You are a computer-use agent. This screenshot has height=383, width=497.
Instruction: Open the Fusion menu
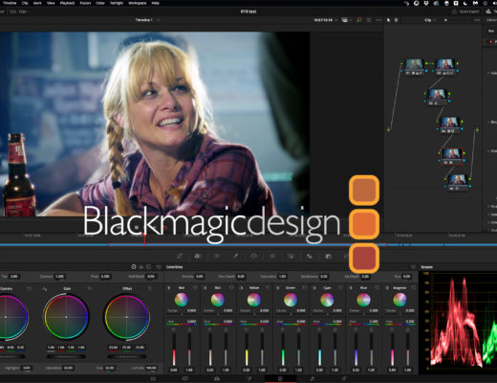[85, 3]
